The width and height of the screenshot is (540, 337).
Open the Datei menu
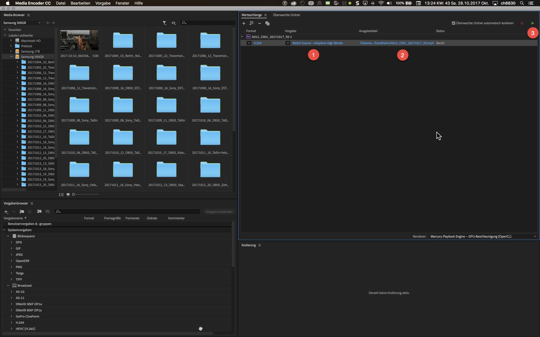click(61, 3)
